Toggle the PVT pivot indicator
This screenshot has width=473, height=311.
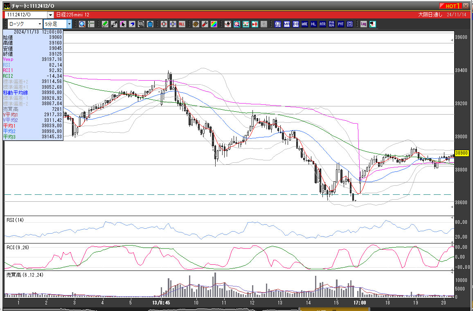coord(341,24)
